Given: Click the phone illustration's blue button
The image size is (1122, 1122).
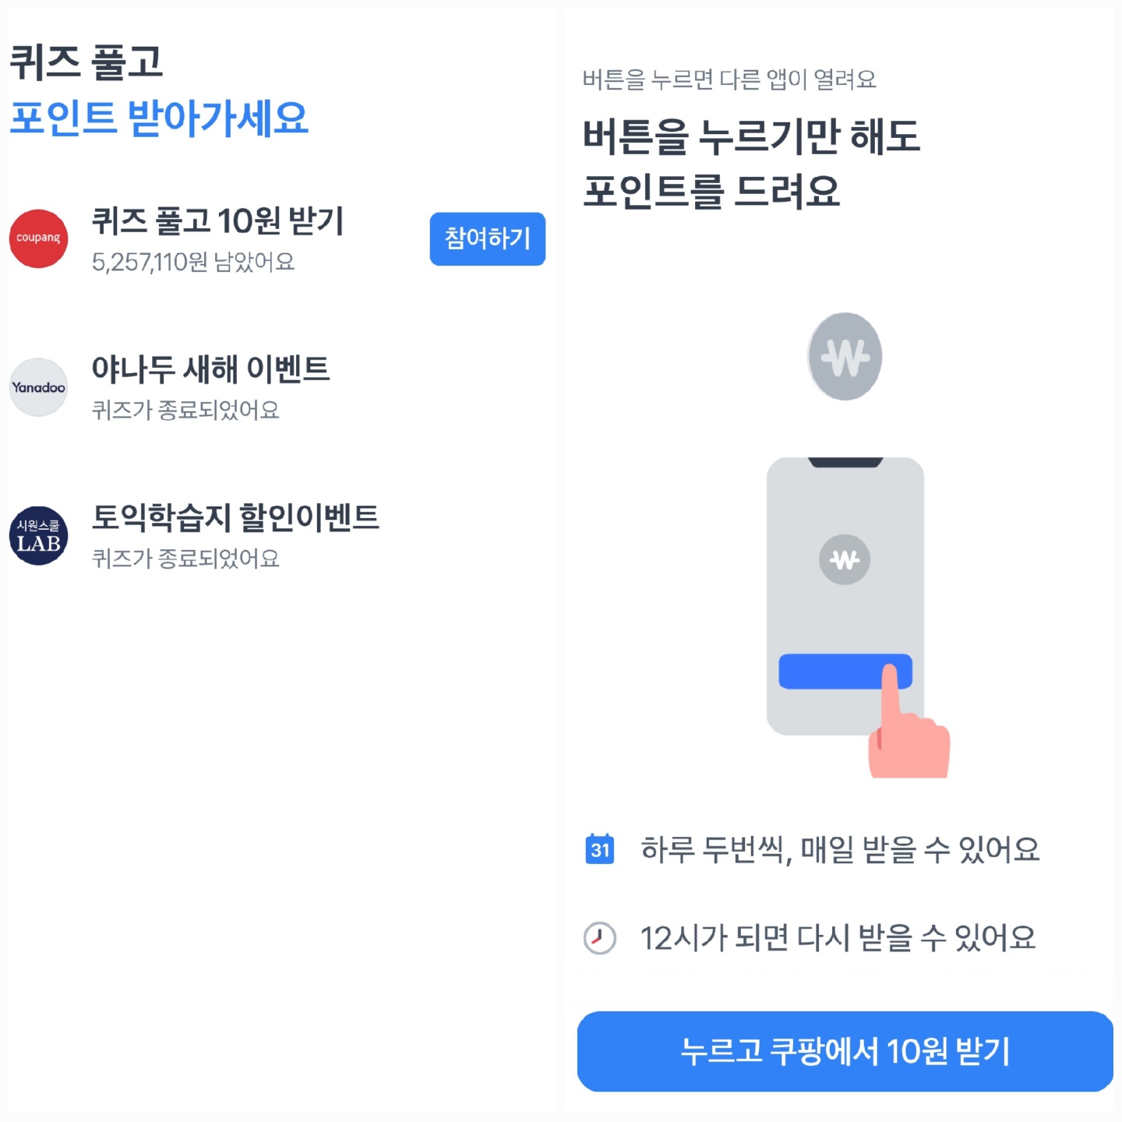Looking at the screenshot, I should tap(845, 672).
